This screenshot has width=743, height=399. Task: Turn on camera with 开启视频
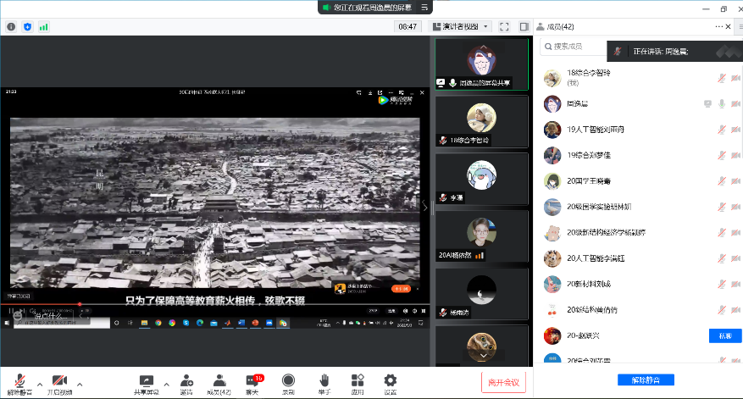click(x=59, y=385)
